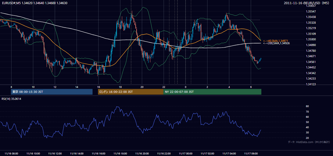The width and height of the screenshot is (333, 156).
Task: Click the bottom time label 11/16 08:00
Action: [x=11, y=154]
